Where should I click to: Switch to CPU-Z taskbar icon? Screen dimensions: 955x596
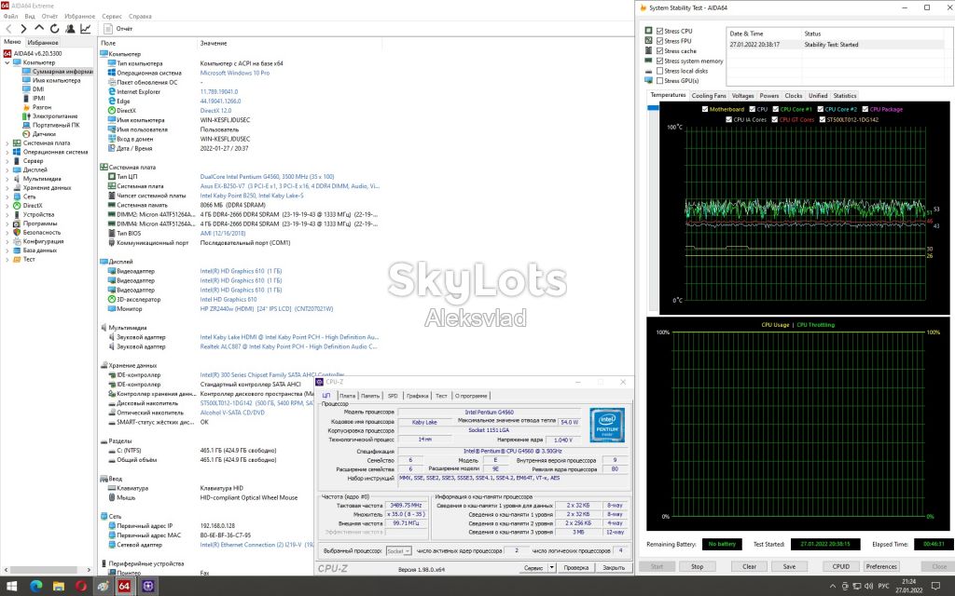(147, 587)
